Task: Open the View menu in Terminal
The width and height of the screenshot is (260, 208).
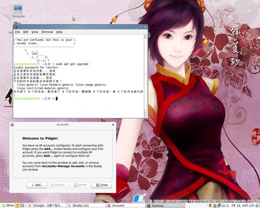Action: click(35, 32)
